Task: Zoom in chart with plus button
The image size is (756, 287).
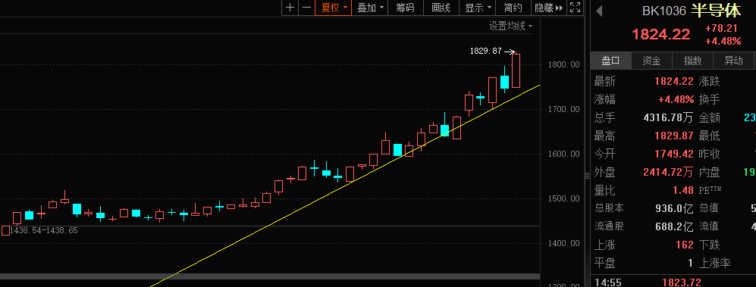Action: click(x=290, y=8)
